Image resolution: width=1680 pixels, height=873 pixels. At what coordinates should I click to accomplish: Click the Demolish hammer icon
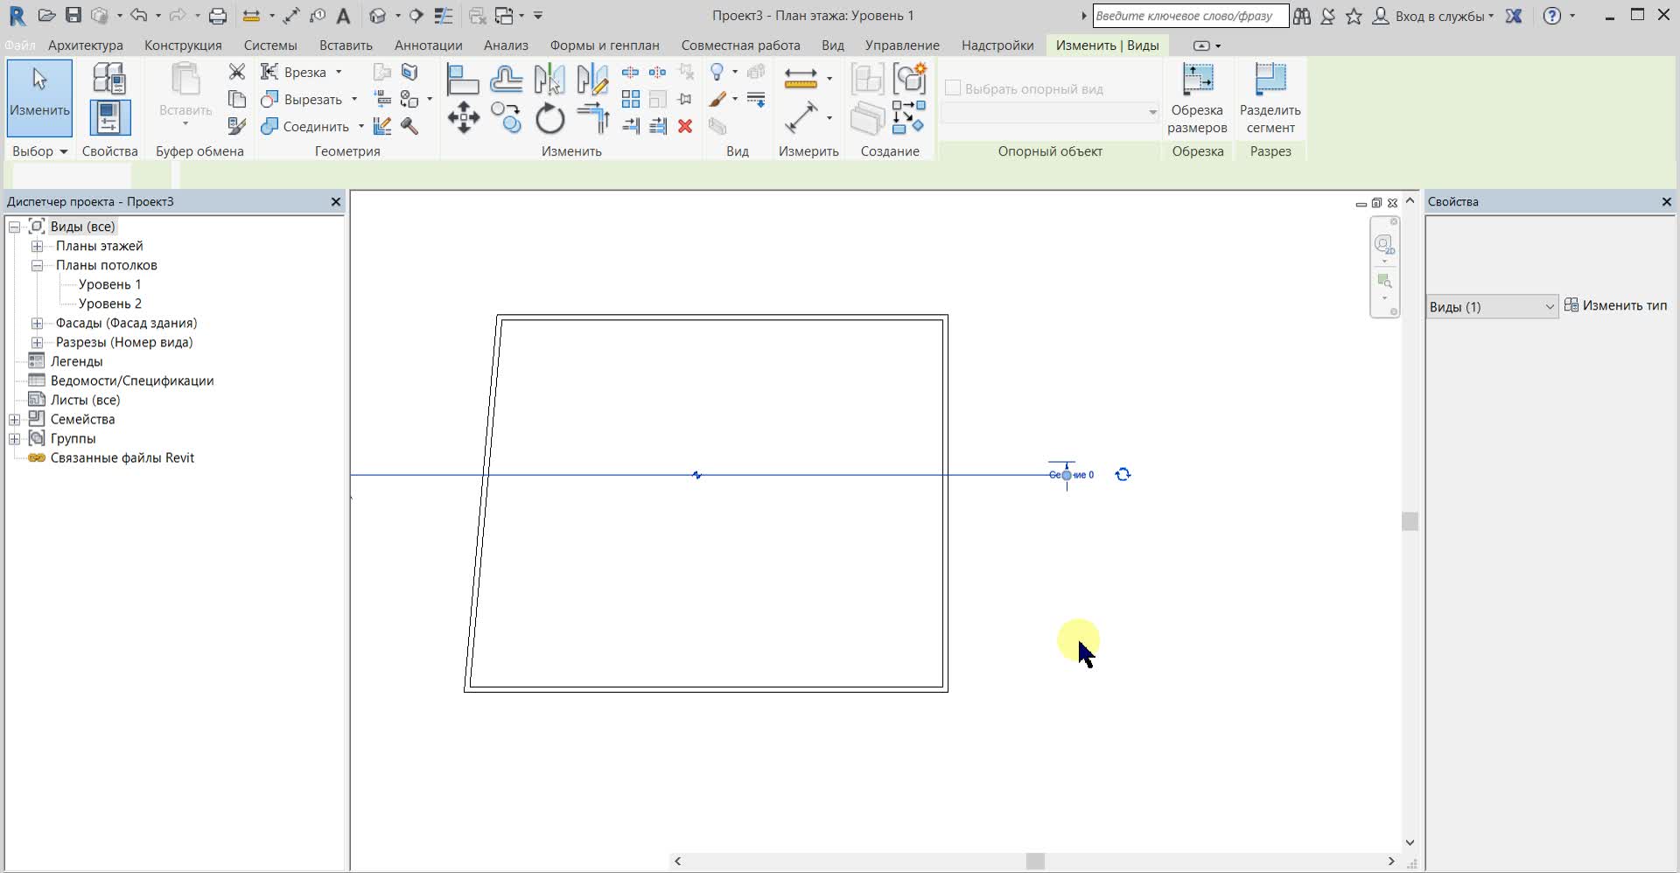click(409, 126)
